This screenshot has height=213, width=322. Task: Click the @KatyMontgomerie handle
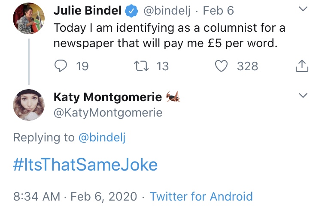coord(108,113)
